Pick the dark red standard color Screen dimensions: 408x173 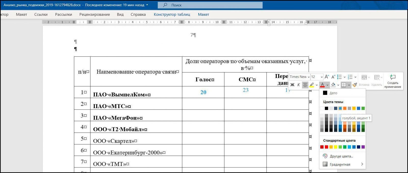coord(322,147)
